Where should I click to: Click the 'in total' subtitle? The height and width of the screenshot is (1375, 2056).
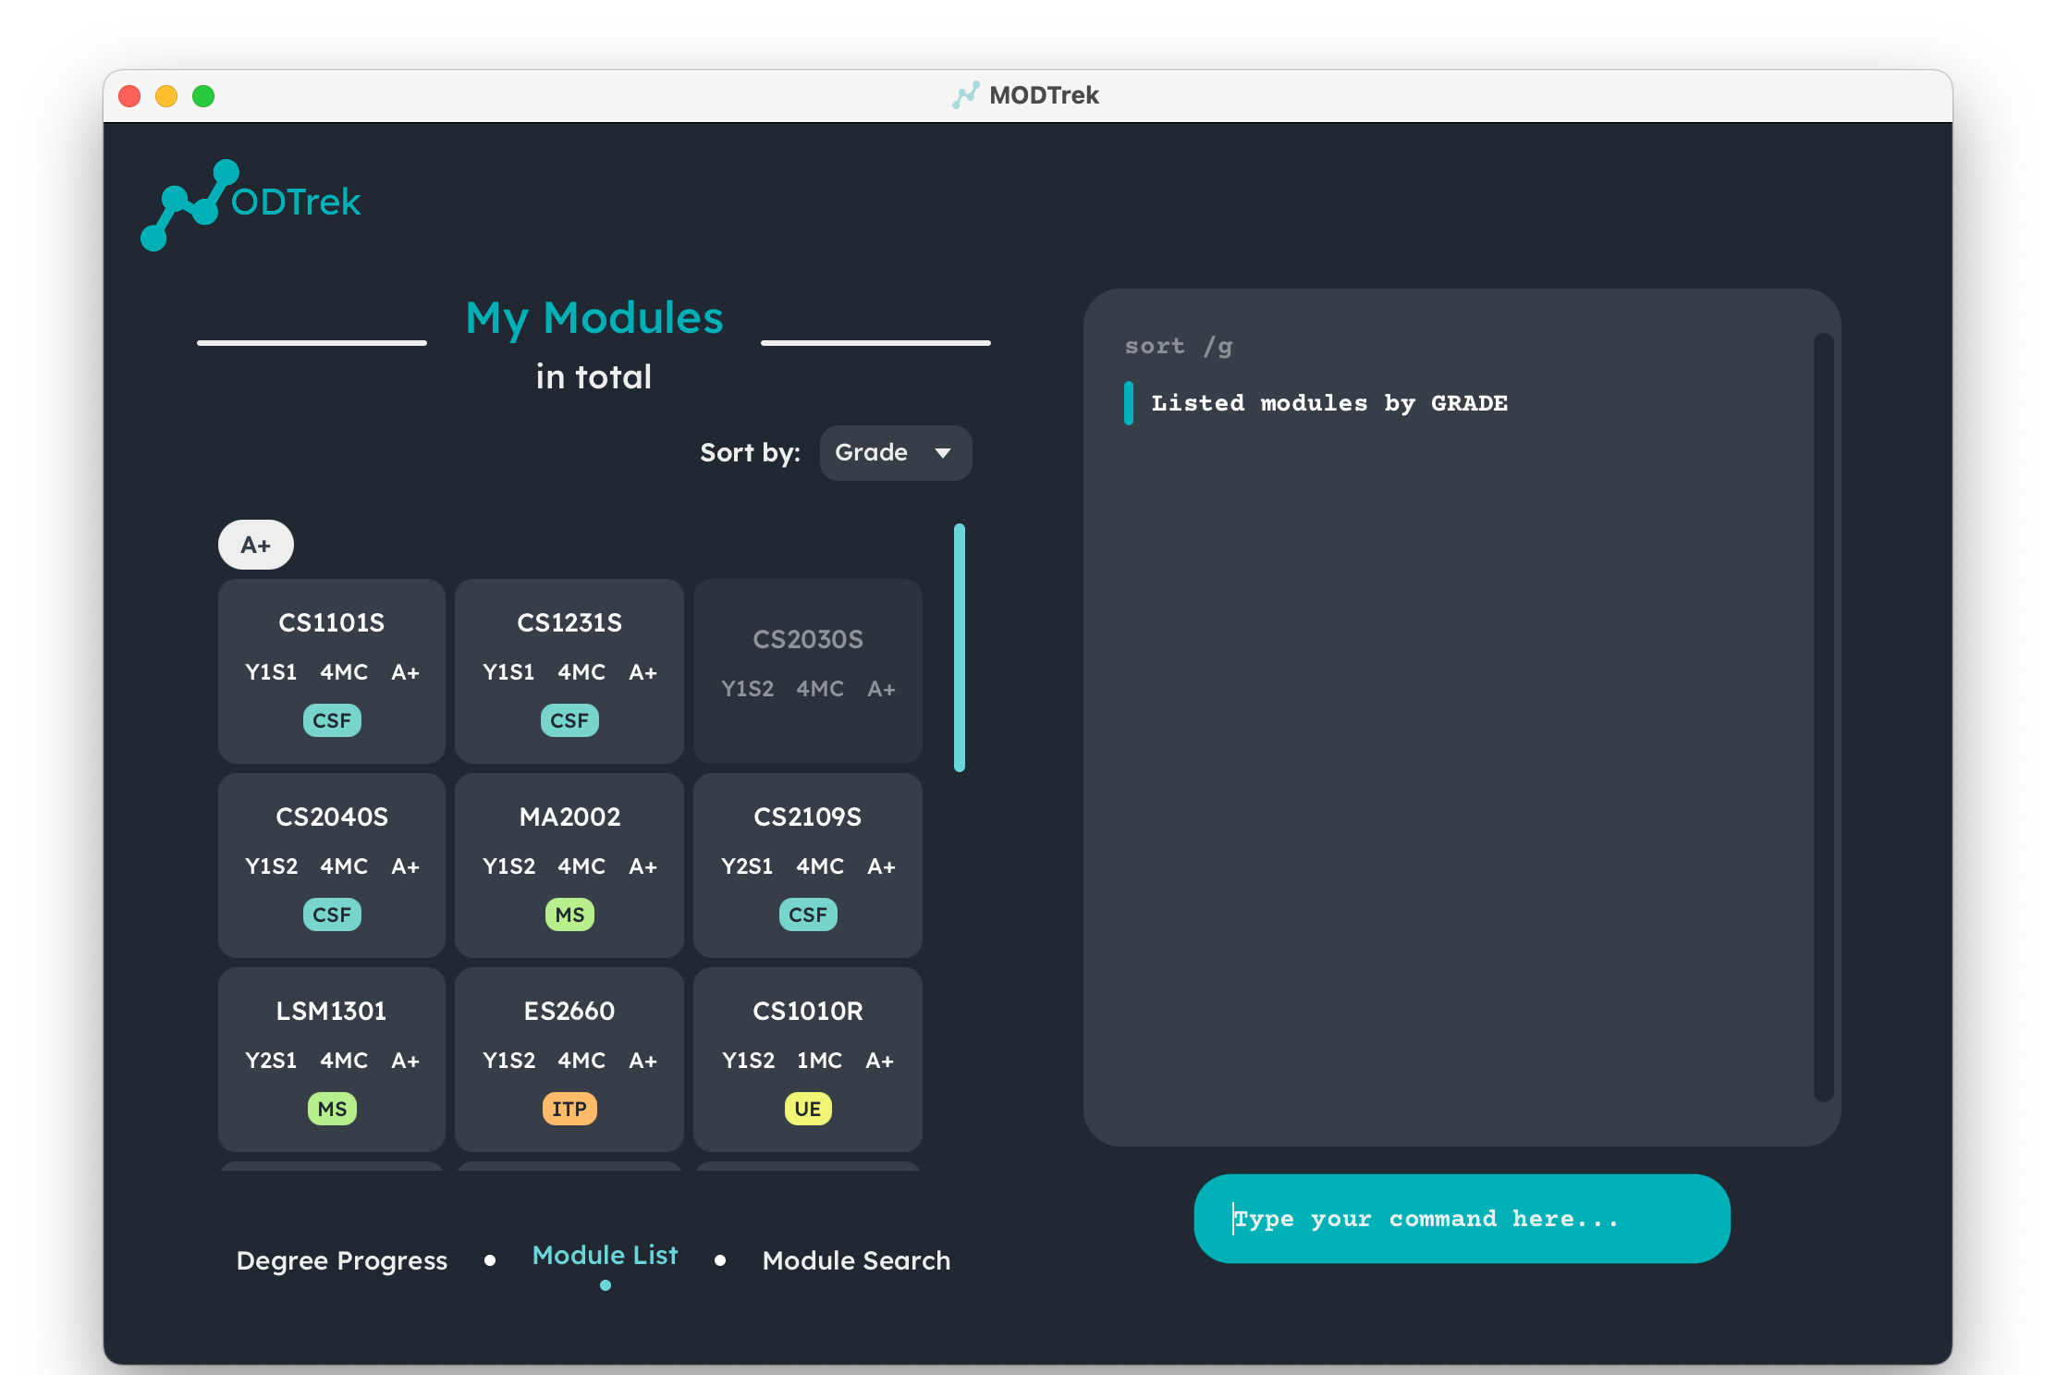click(594, 377)
